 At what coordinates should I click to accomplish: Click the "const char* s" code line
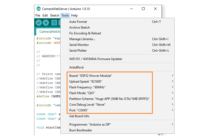pyautogui.click(x=48, y=114)
